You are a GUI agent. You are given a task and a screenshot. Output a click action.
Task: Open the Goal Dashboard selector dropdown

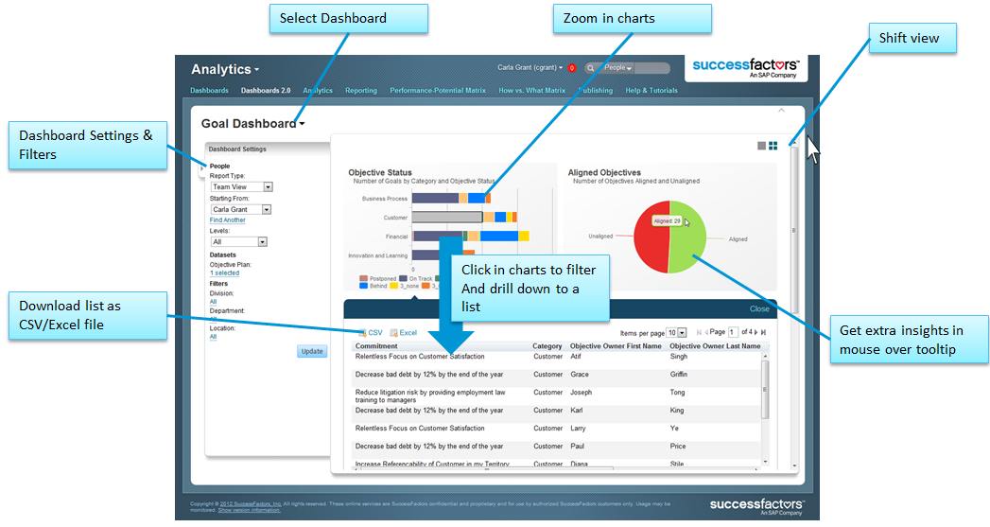pyautogui.click(x=253, y=124)
